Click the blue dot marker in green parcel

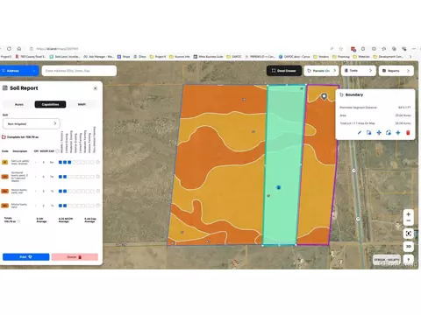pos(279,187)
